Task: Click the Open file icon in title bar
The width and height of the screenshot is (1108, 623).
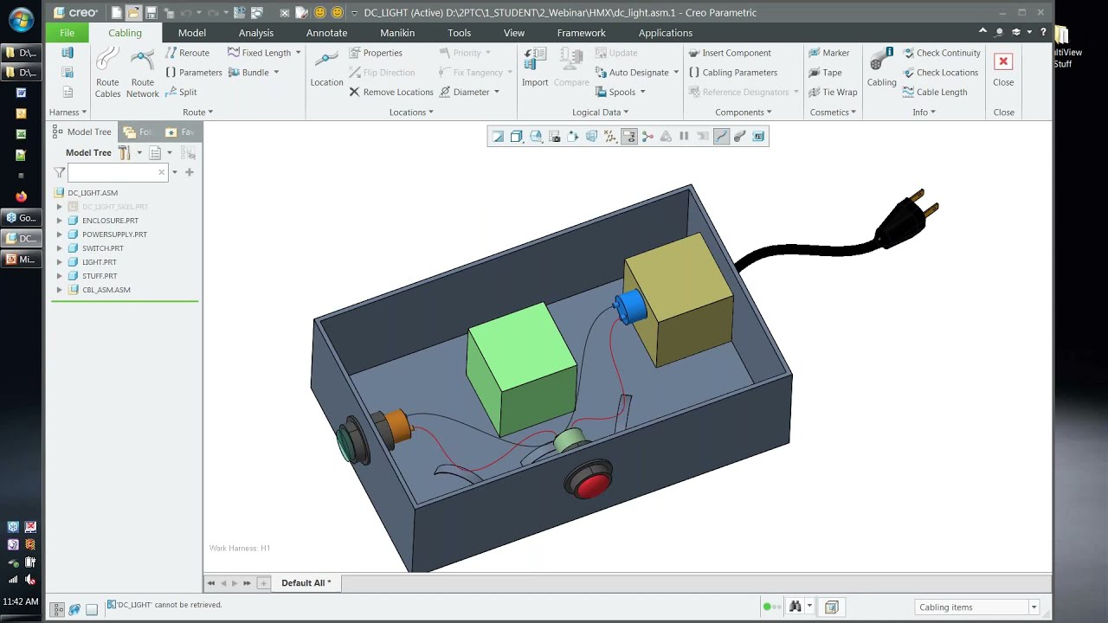Action: 133,13
